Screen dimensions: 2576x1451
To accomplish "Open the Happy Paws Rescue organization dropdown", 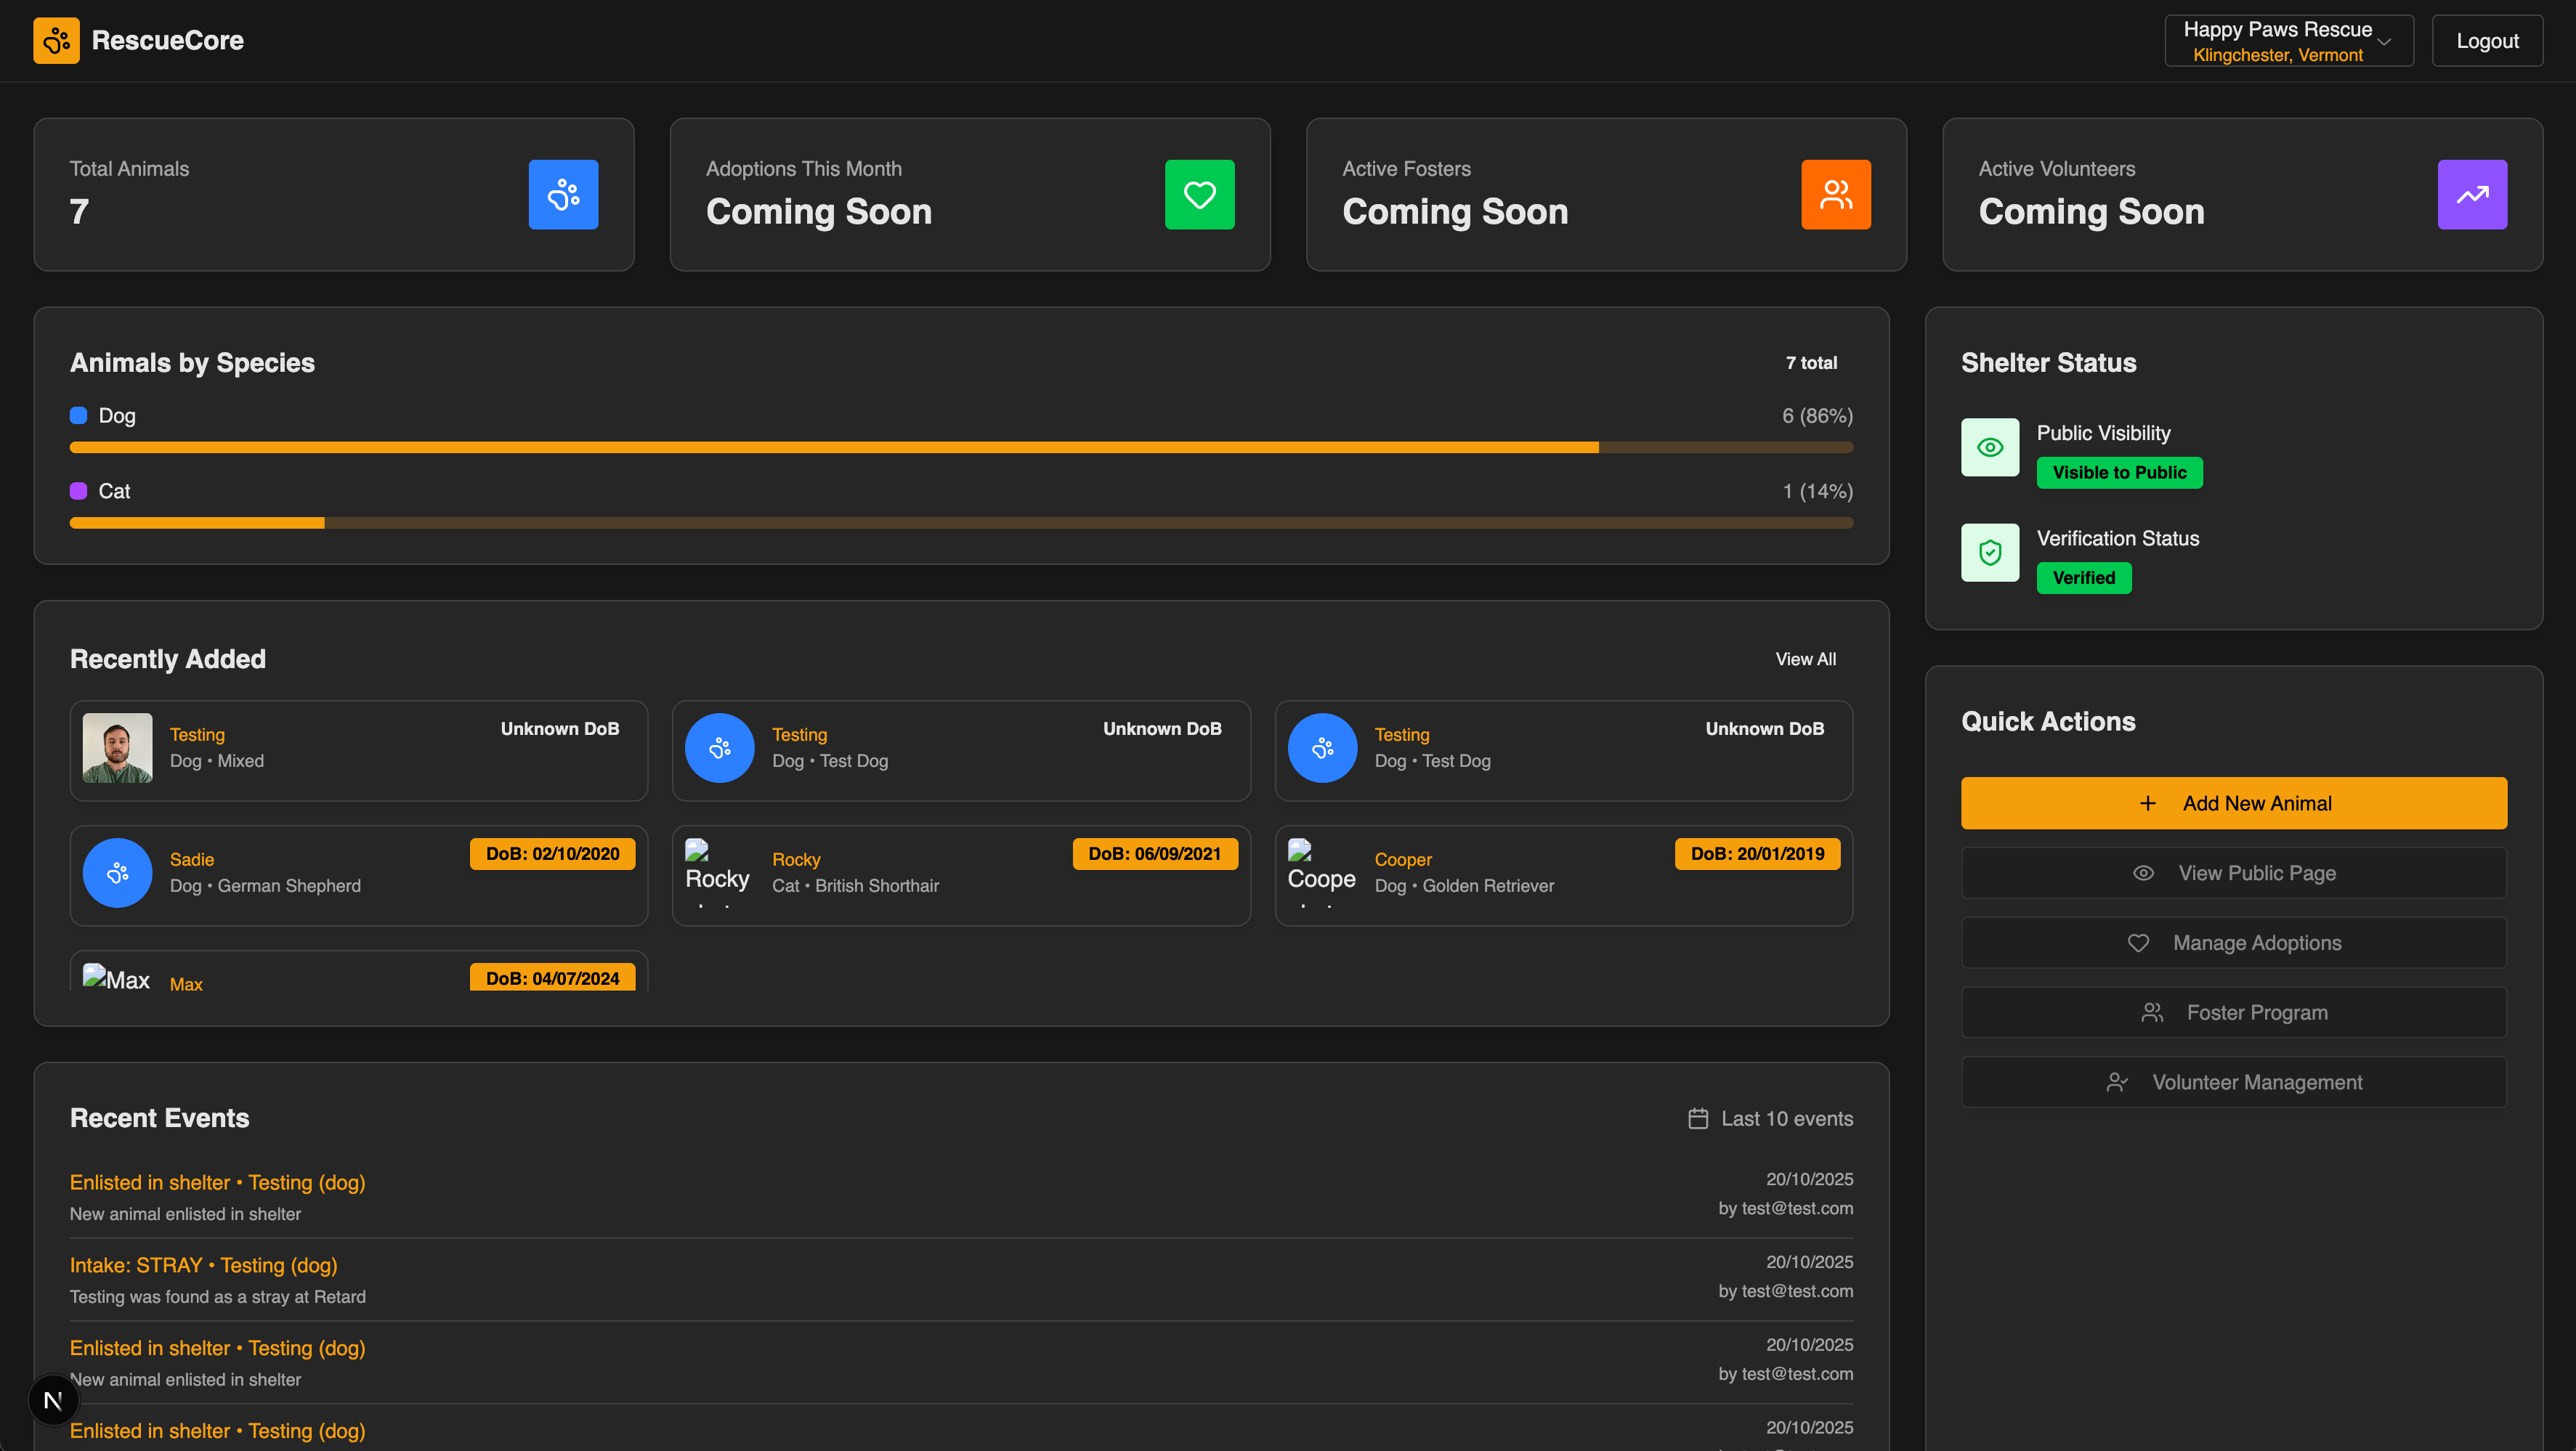I will pos(2288,40).
